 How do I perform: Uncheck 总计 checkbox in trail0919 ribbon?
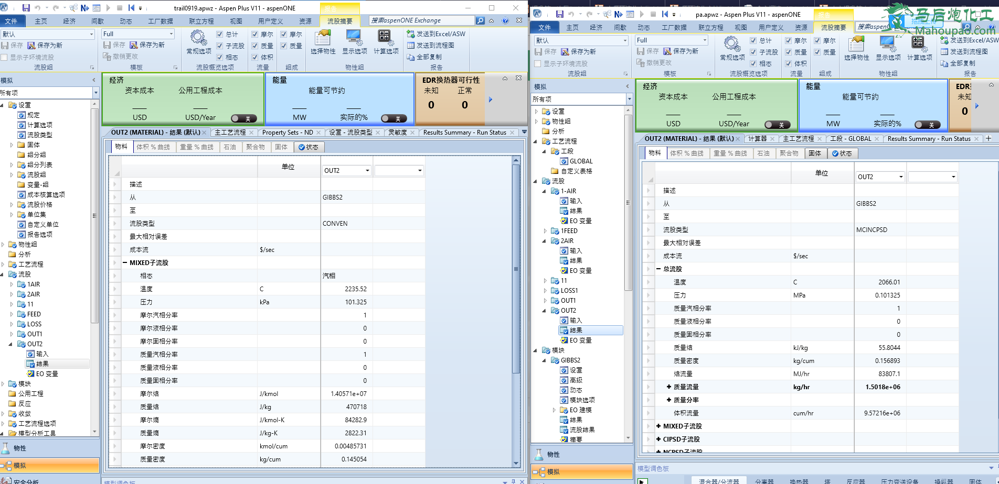click(x=220, y=34)
